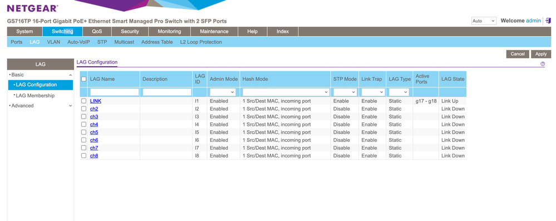Focus the LAG Name input field
Image resolution: width=556 pixels, height=221 pixels.
(x=115, y=92)
